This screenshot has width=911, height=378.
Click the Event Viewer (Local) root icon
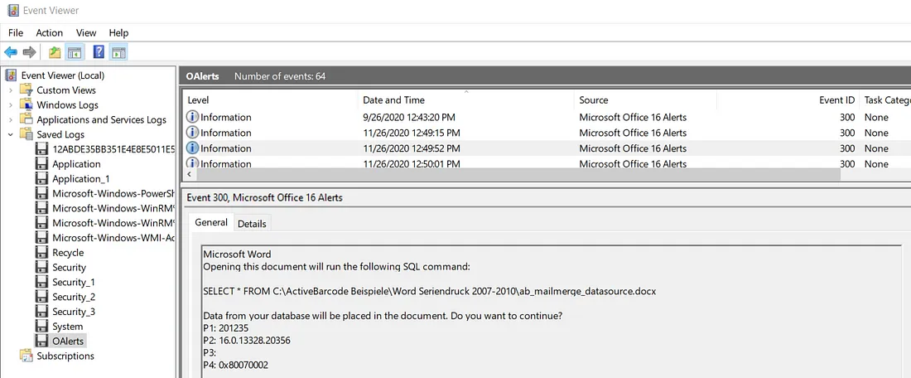pyautogui.click(x=11, y=75)
